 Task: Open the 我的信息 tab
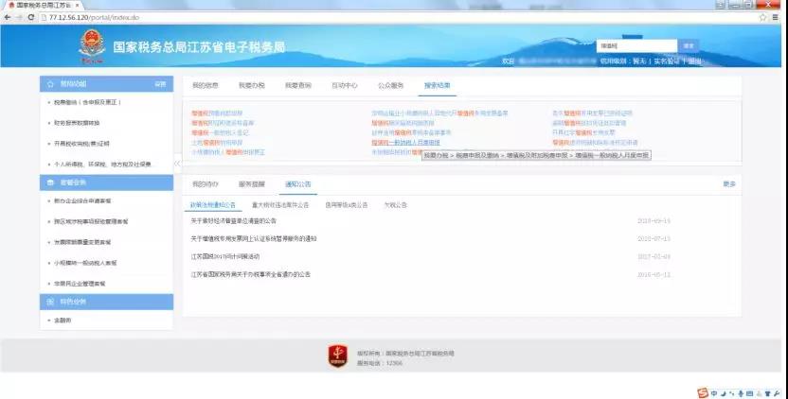click(x=205, y=85)
